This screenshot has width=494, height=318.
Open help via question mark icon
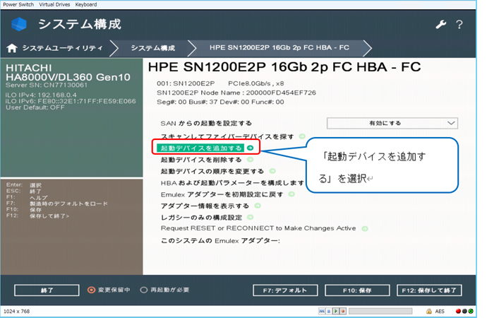459,24
